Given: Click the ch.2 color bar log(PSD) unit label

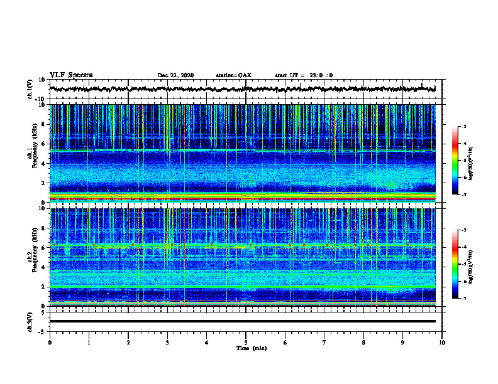Looking at the screenshot, I should (x=471, y=267).
